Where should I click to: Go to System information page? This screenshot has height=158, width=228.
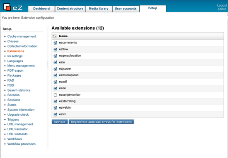[21, 110]
